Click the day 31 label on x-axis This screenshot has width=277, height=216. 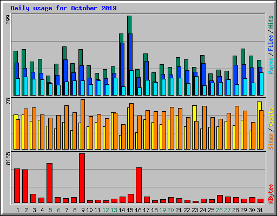click(x=260, y=210)
